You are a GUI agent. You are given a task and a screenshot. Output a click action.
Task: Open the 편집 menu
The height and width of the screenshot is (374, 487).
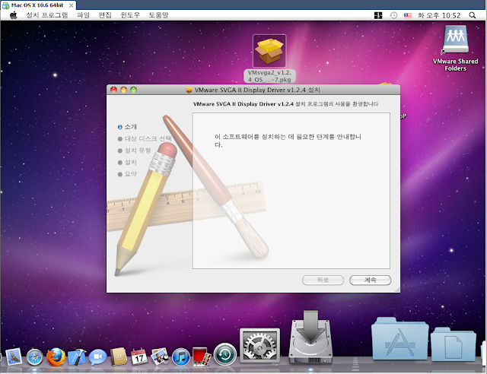click(x=105, y=15)
